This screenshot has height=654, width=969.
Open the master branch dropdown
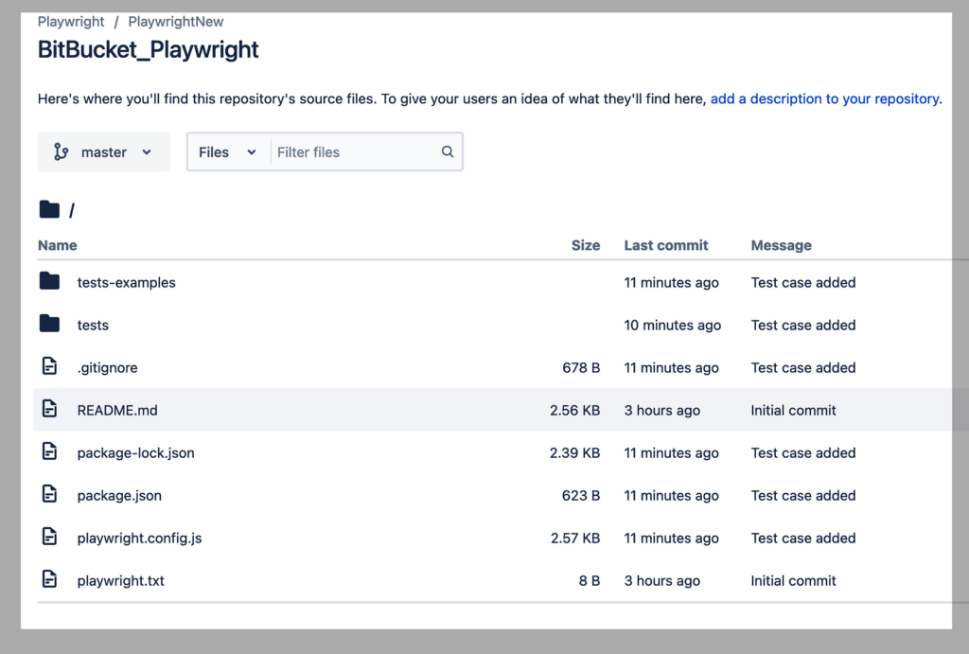[x=104, y=151]
